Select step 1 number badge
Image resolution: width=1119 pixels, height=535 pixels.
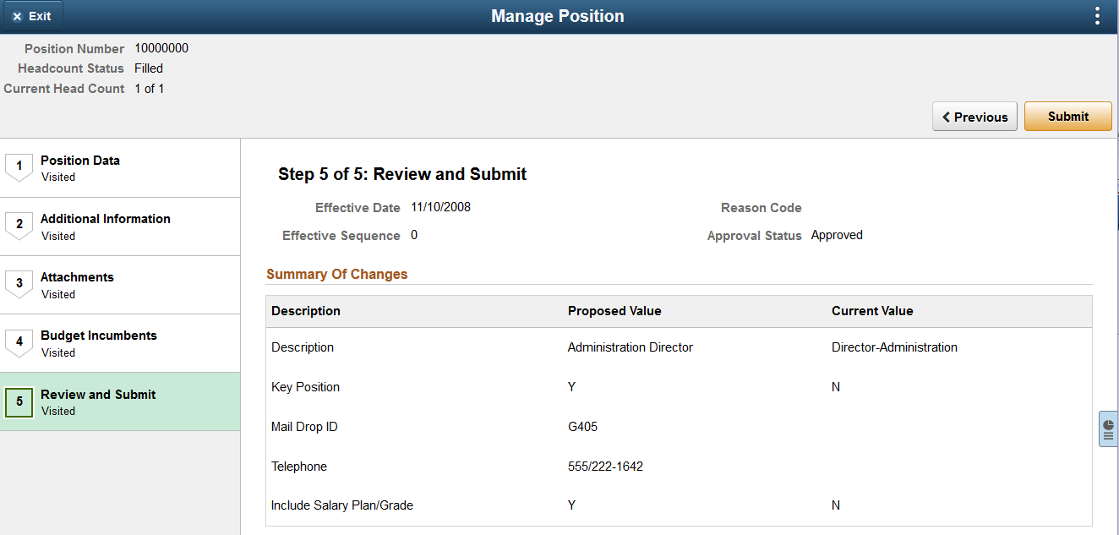(19, 167)
